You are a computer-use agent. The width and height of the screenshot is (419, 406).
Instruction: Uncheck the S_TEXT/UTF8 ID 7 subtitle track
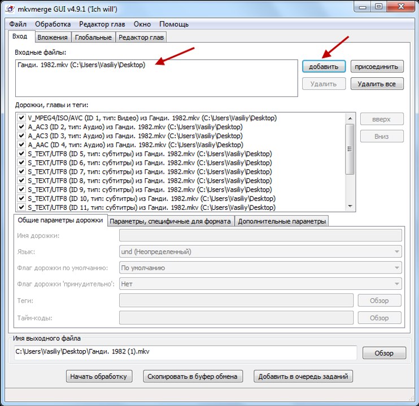tap(21, 171)
